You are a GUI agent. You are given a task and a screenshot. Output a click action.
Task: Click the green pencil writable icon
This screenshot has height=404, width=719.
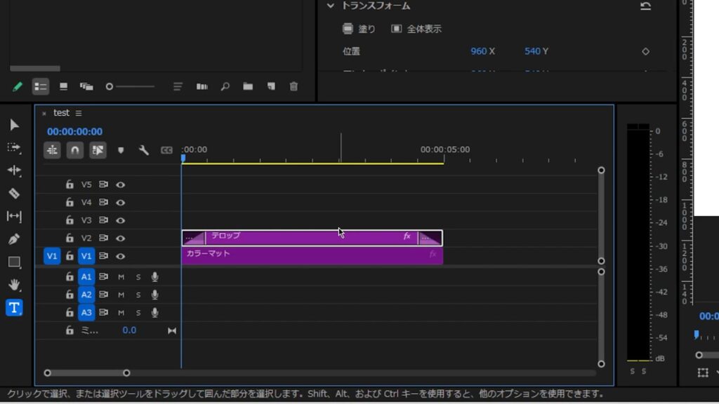[18, 86]
